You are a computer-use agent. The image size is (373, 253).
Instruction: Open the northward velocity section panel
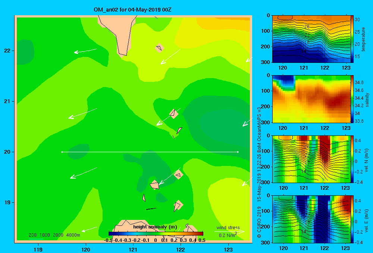(311, 159)
